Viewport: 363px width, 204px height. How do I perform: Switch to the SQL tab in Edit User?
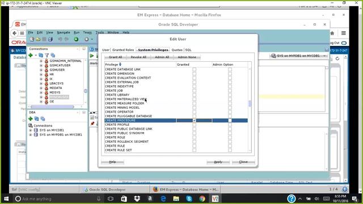coord(188,50)
